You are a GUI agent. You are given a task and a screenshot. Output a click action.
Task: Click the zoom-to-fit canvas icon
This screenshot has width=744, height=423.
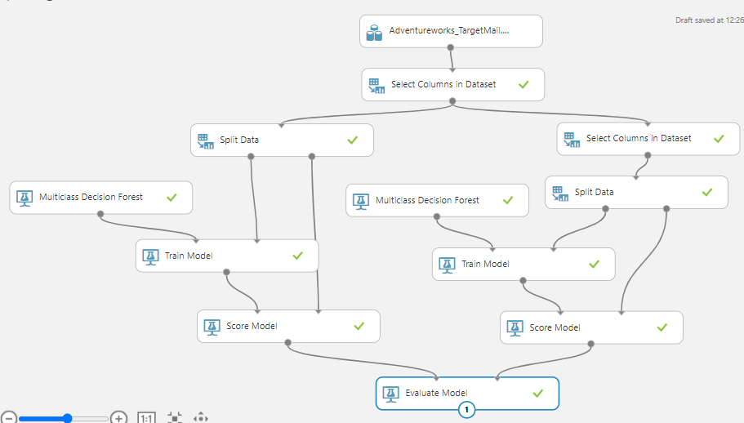coord(175,418)
